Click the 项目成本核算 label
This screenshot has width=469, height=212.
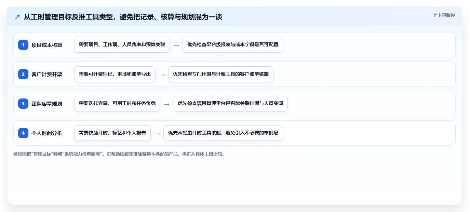[x=47, y=45]
